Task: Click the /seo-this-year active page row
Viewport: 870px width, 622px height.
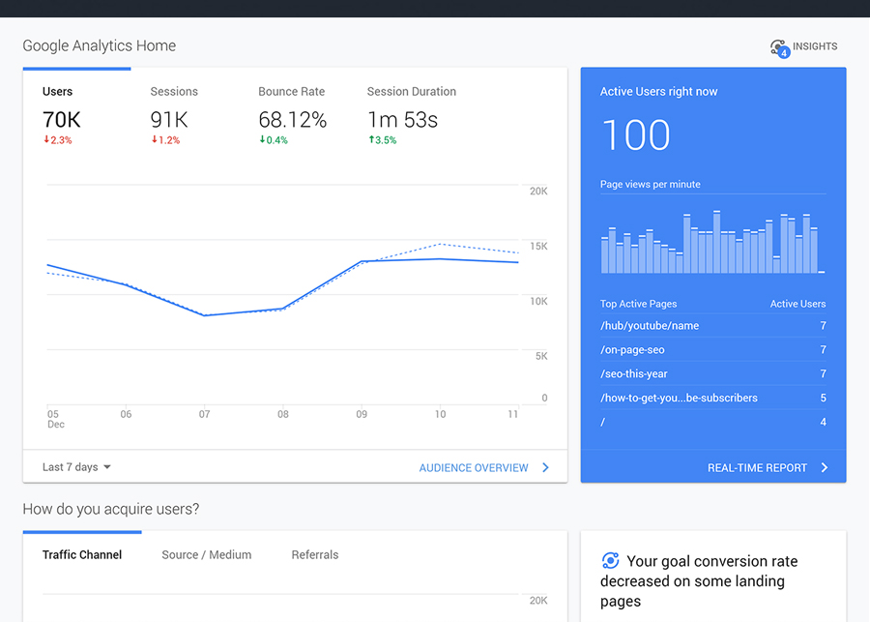Action: tap(713, 373)
